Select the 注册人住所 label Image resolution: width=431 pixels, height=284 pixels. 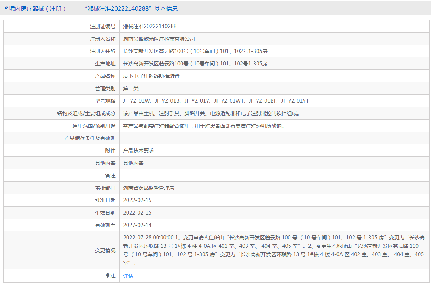pos(103,51)
